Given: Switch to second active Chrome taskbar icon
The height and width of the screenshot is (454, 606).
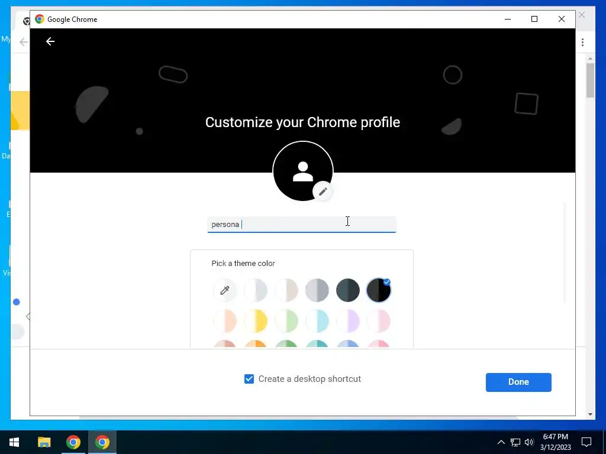Looking at the screenshot, I should [x=102, y=442].
